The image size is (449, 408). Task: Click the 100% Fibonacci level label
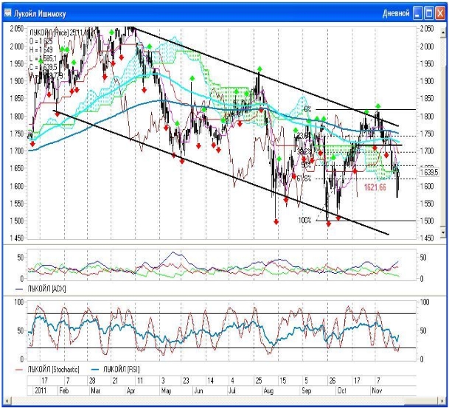pos(304,221)
